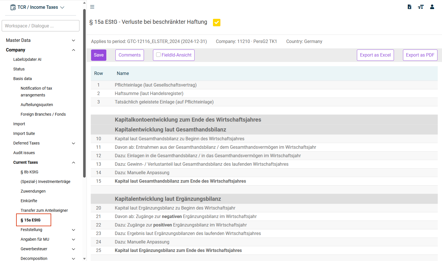Viewport: 442px width, 261px height.
Task: Expand the Deferred Taxes submenu
Action: click(74, 143)
